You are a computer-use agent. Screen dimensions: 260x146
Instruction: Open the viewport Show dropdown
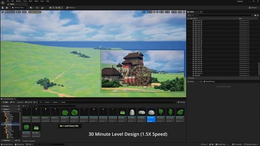[24, 12]
